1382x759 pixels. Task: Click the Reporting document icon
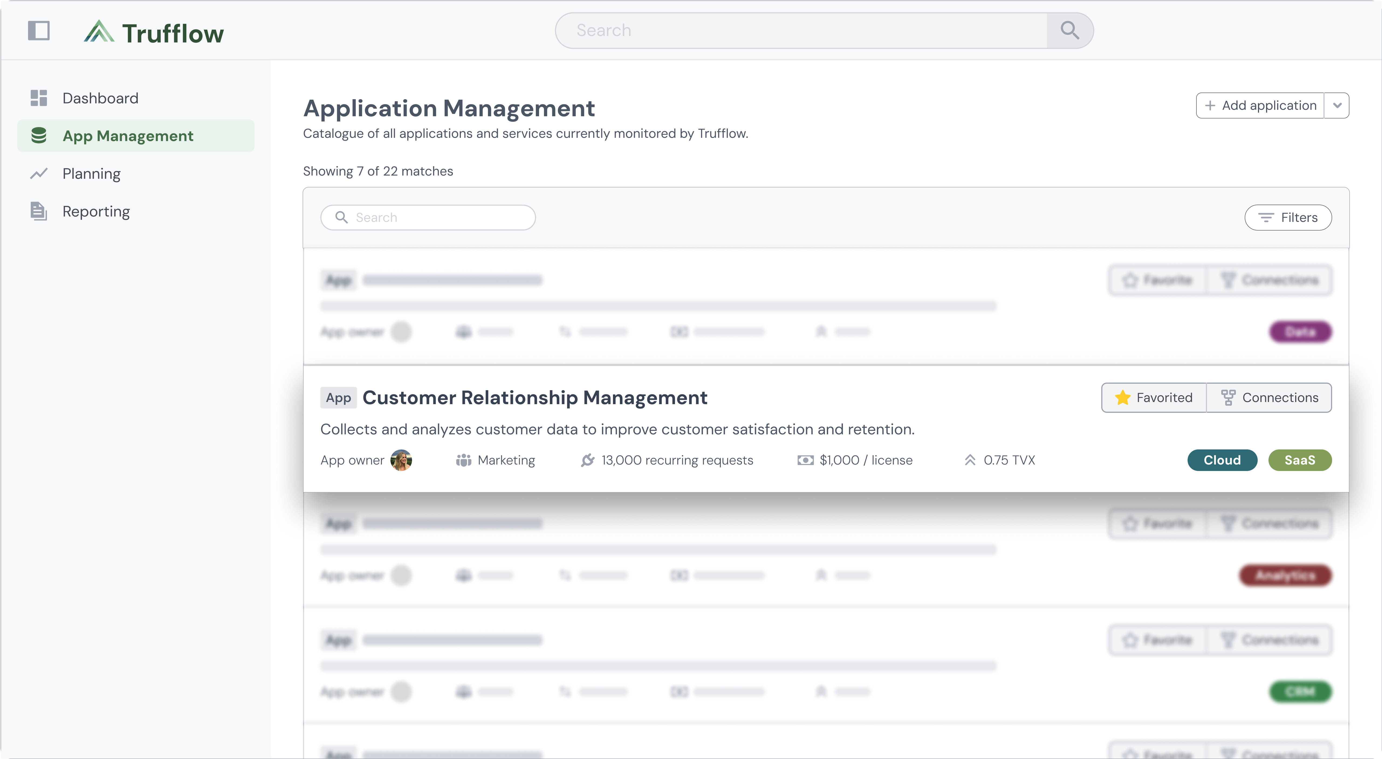39,211
